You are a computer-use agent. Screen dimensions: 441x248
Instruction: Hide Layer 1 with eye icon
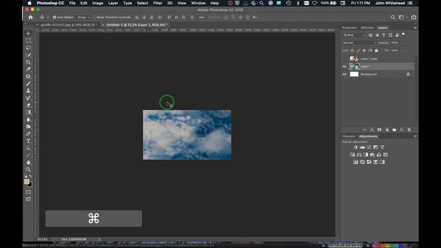click(345, 67)
